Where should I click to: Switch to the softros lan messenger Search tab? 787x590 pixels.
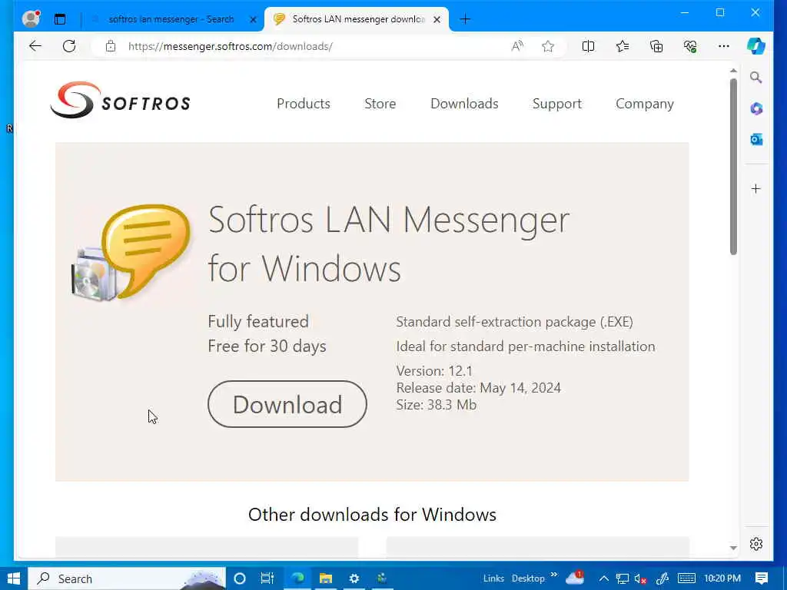click(x=171, y=19)
